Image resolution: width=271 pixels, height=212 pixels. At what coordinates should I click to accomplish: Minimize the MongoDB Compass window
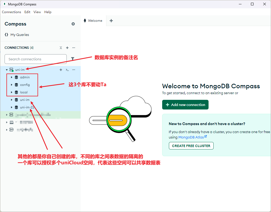click(x=240, y=4)
